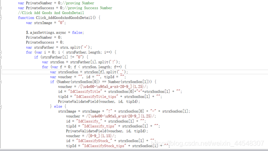Click the "false" keyword in ajaxSettings line

click(x=77, y=33)
